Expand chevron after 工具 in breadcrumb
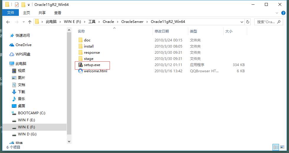 pyautogui.click(x=99, y=22)
